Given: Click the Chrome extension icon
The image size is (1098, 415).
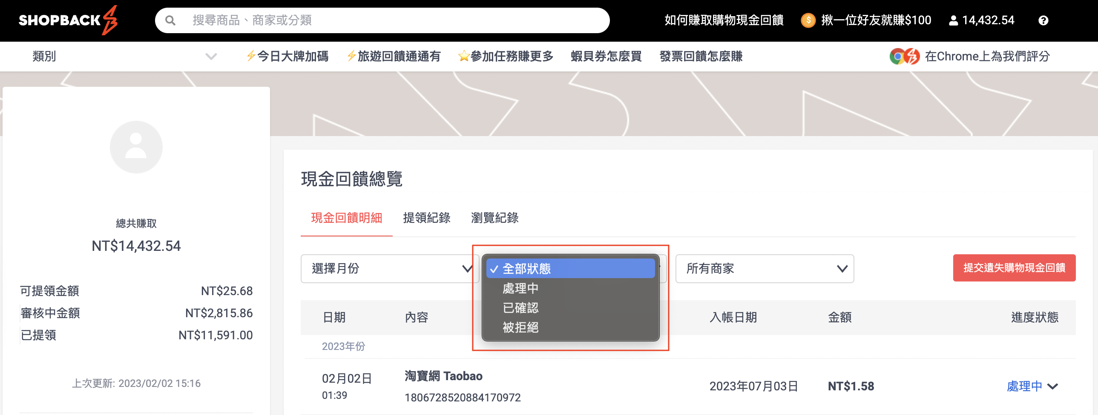Looking at the screenshot, I should [905, 56].
